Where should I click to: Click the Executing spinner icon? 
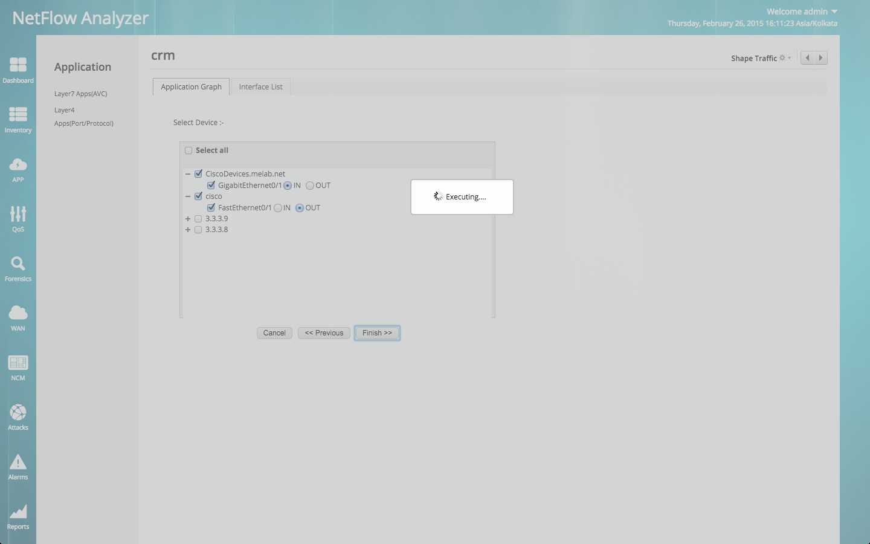point(438,196)
